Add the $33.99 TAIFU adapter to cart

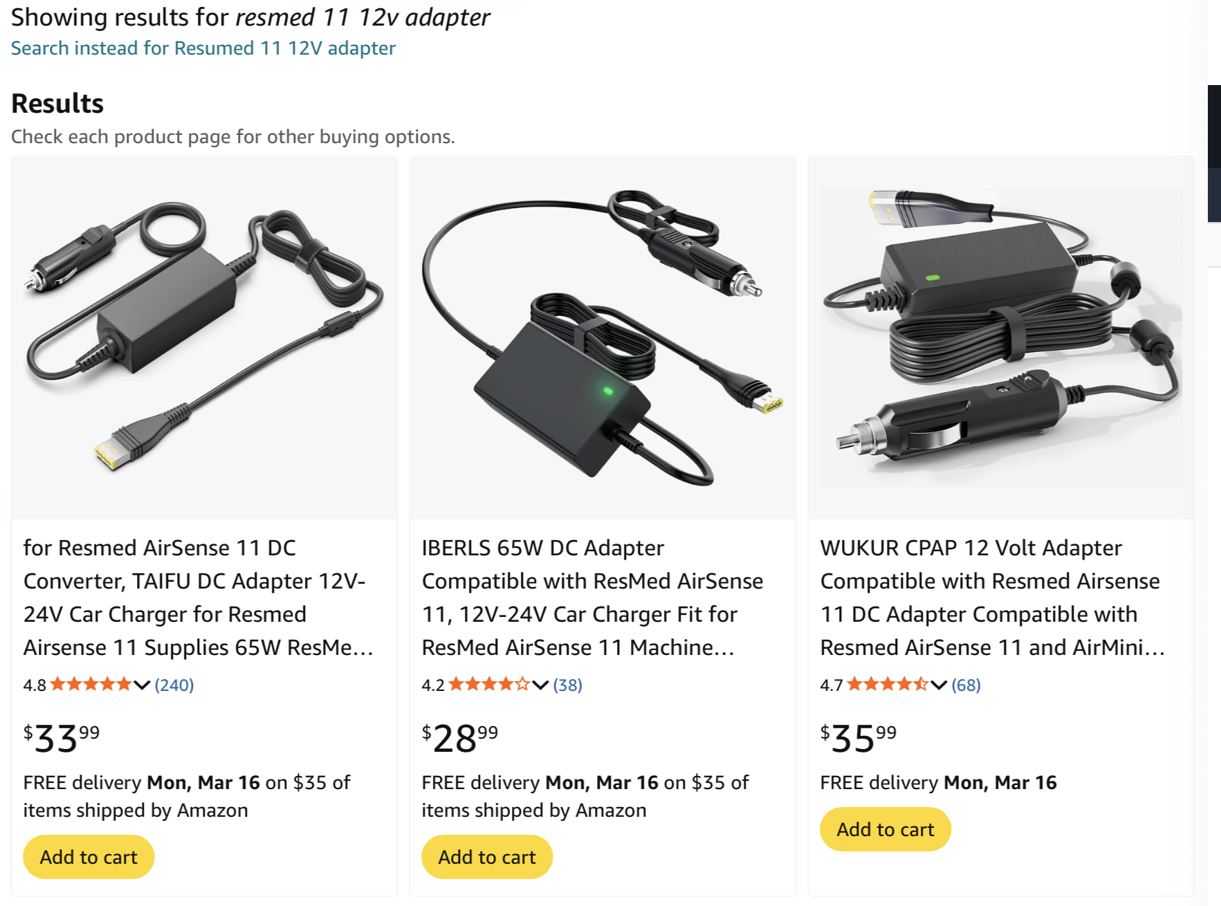[x=89, y=857]
